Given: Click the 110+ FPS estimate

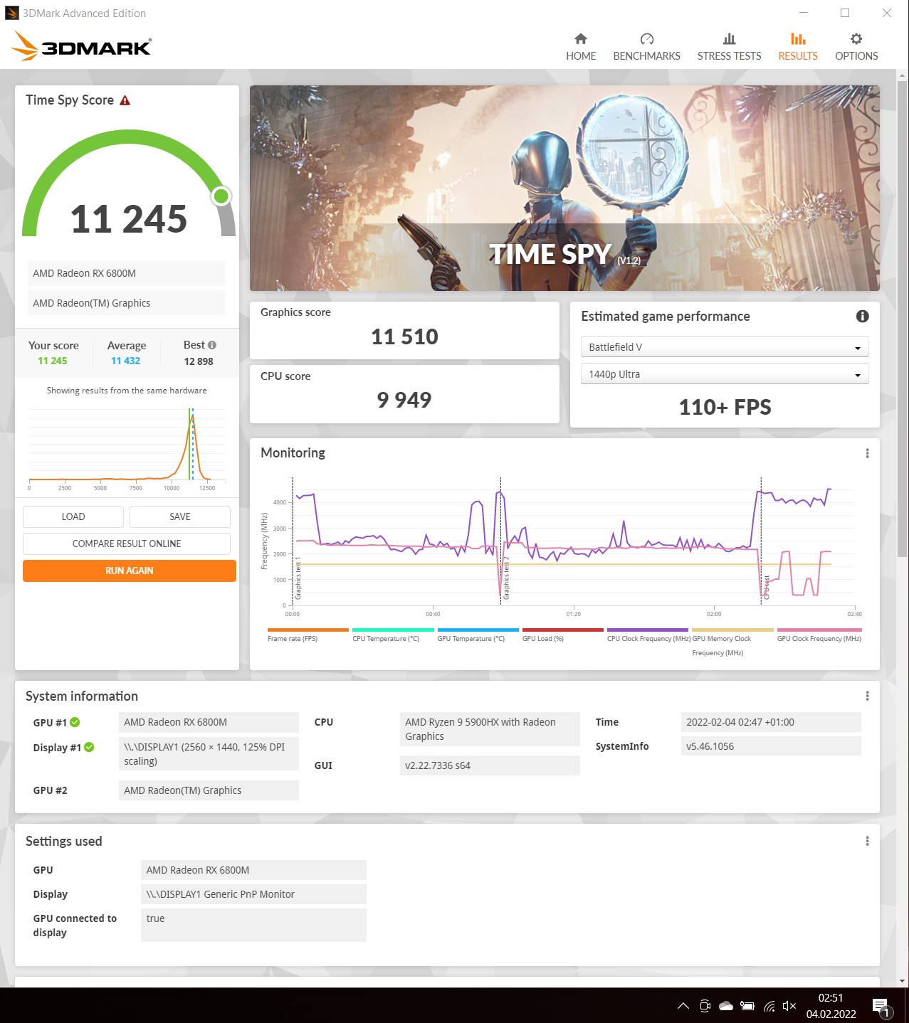Looking at the screenshot, I should click(x=725, y=407).
